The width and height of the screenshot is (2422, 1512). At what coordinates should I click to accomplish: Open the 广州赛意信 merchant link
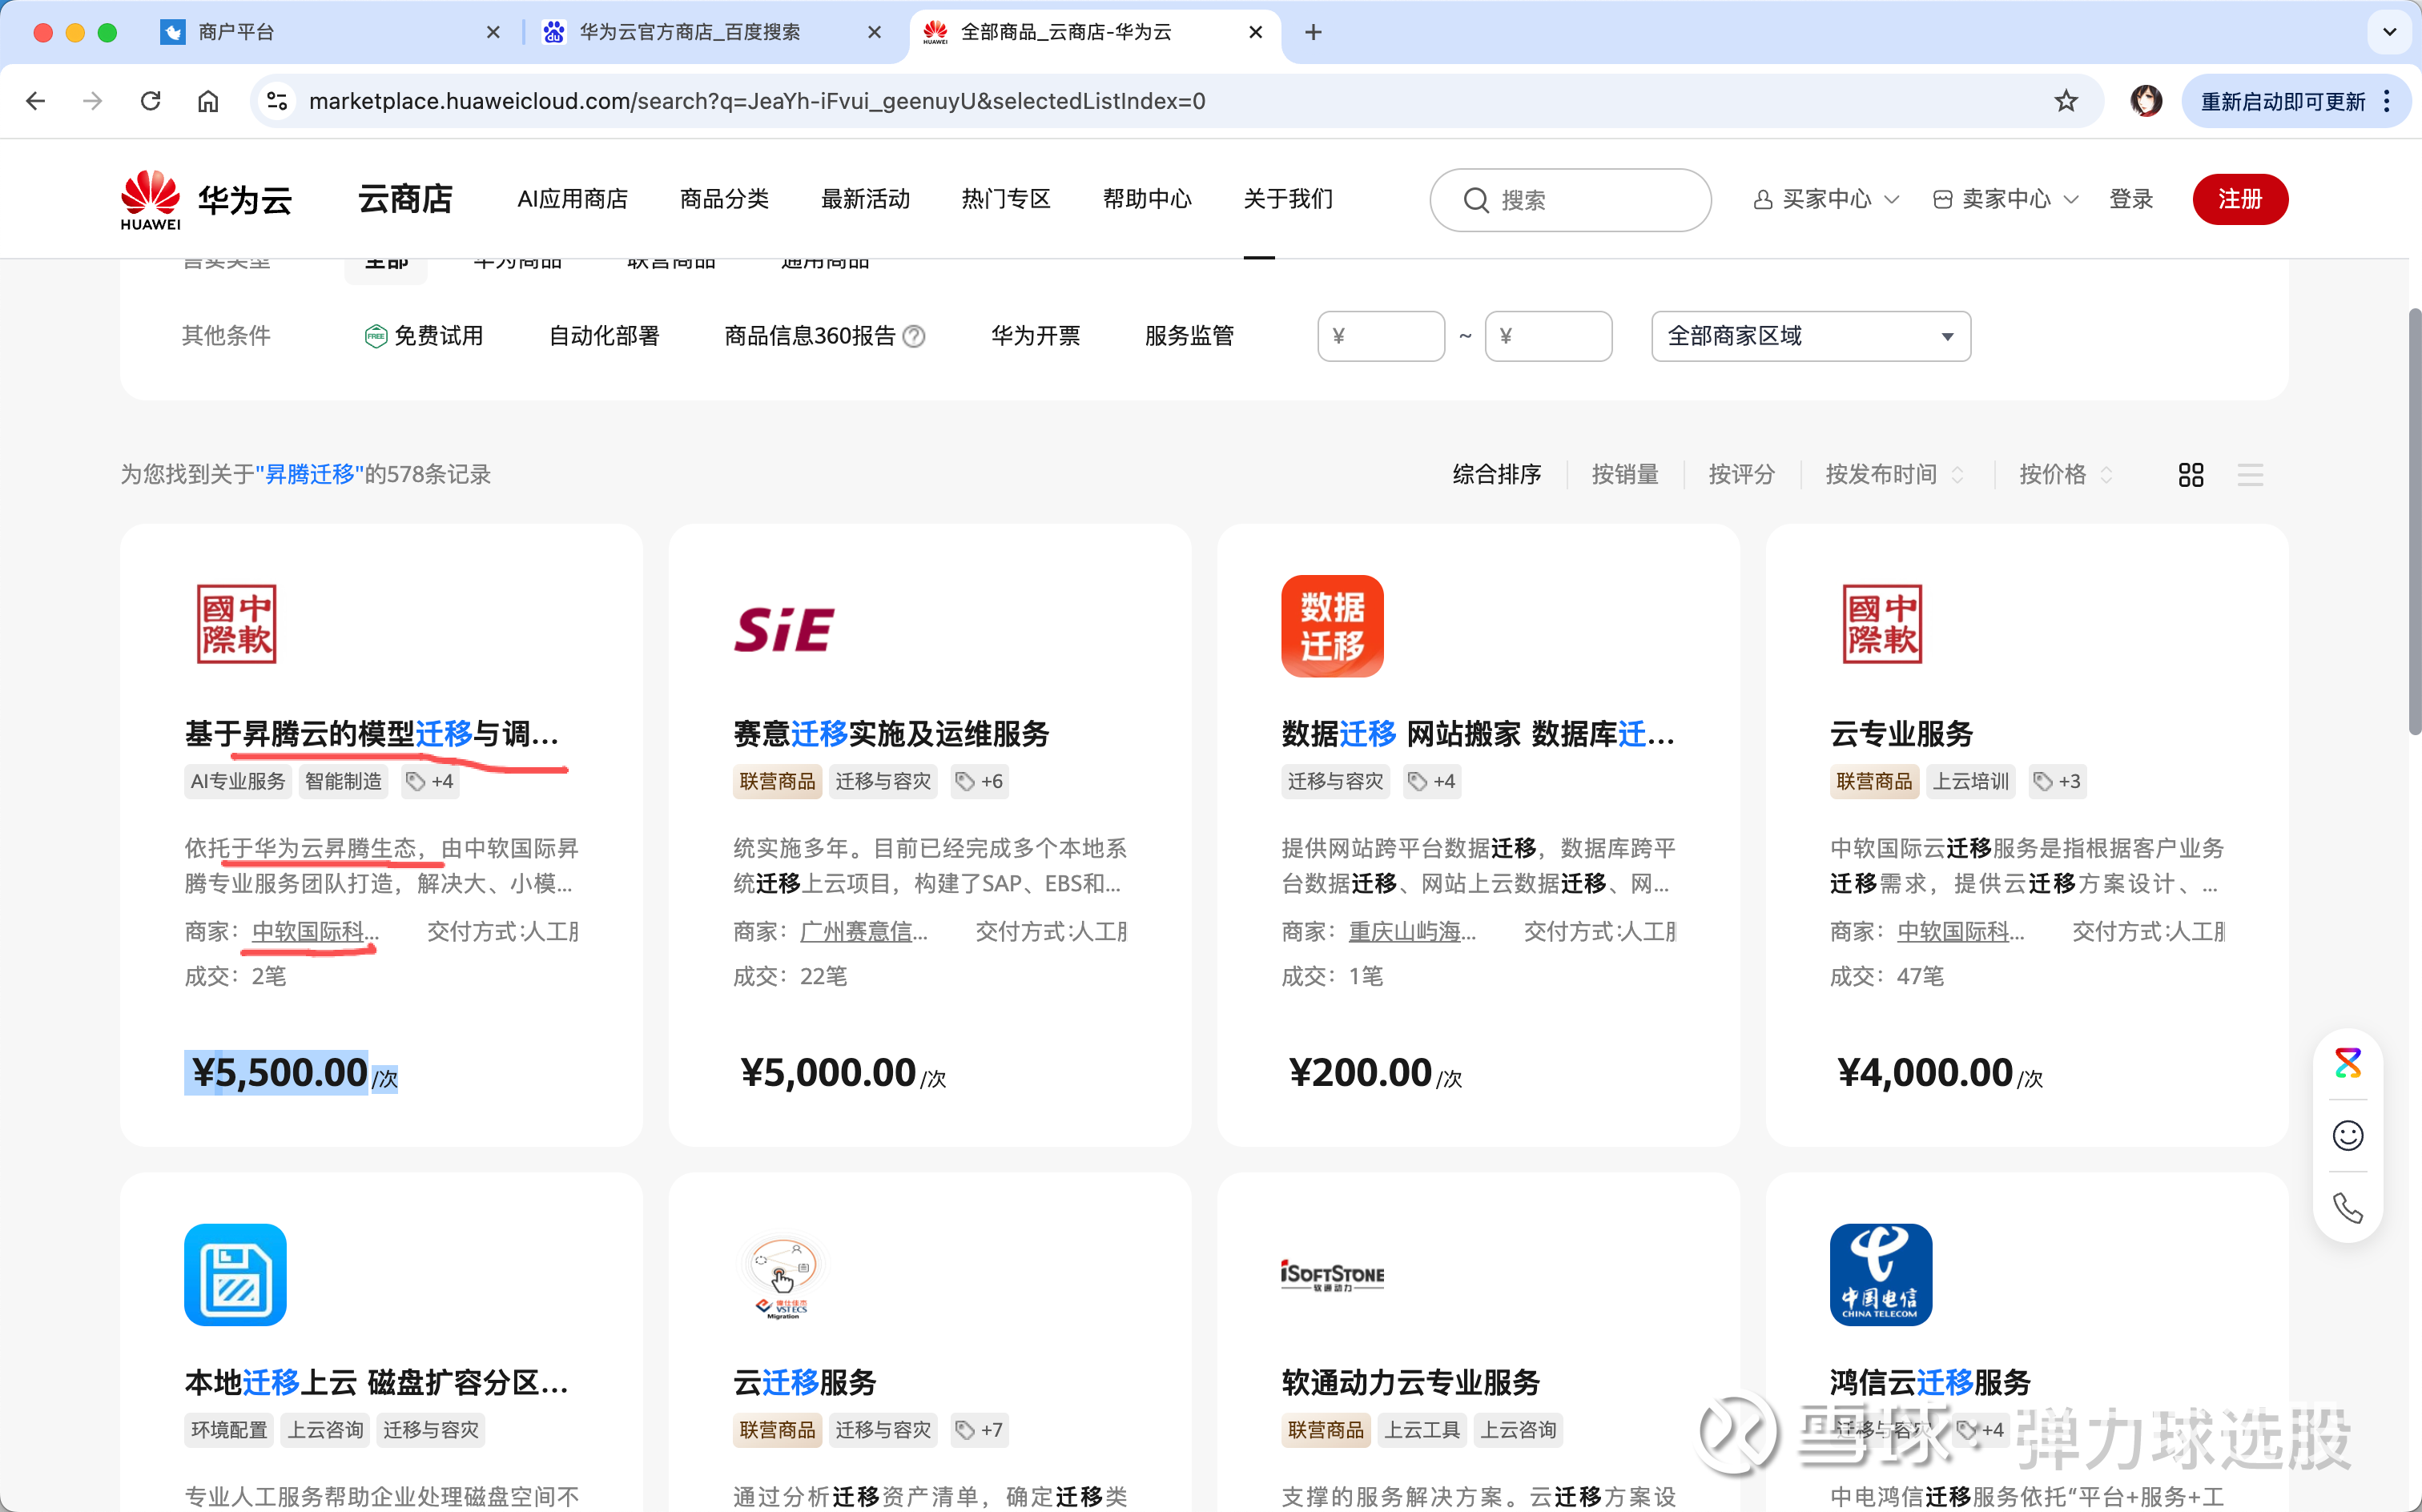tap(864, 932)
